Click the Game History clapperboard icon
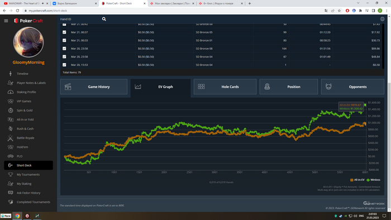Screen dimensions: 391x220 coord(68,87)
